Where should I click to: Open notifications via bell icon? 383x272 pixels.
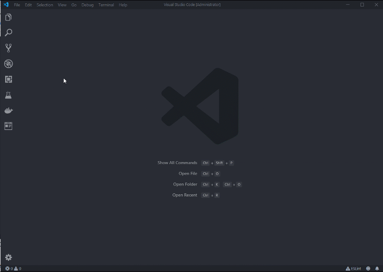(x=377, y=269)
